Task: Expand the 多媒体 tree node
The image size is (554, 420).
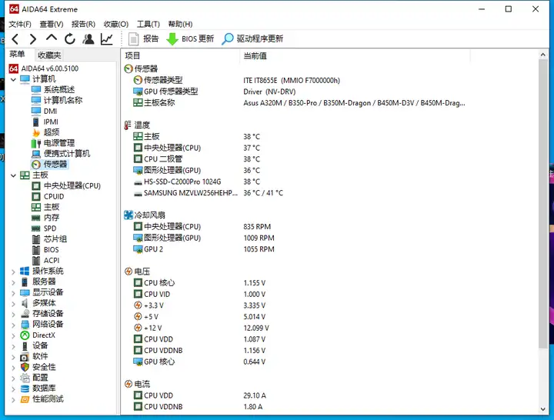Action: pyautogui.click(x=13, y=303)
